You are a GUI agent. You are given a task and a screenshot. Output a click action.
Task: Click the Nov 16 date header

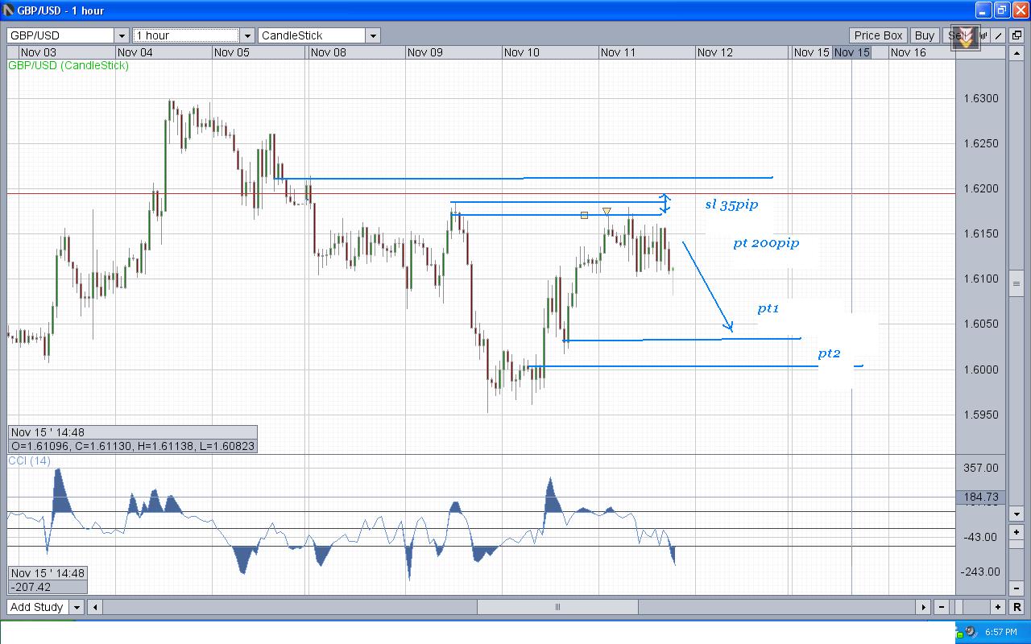[908, 52]
